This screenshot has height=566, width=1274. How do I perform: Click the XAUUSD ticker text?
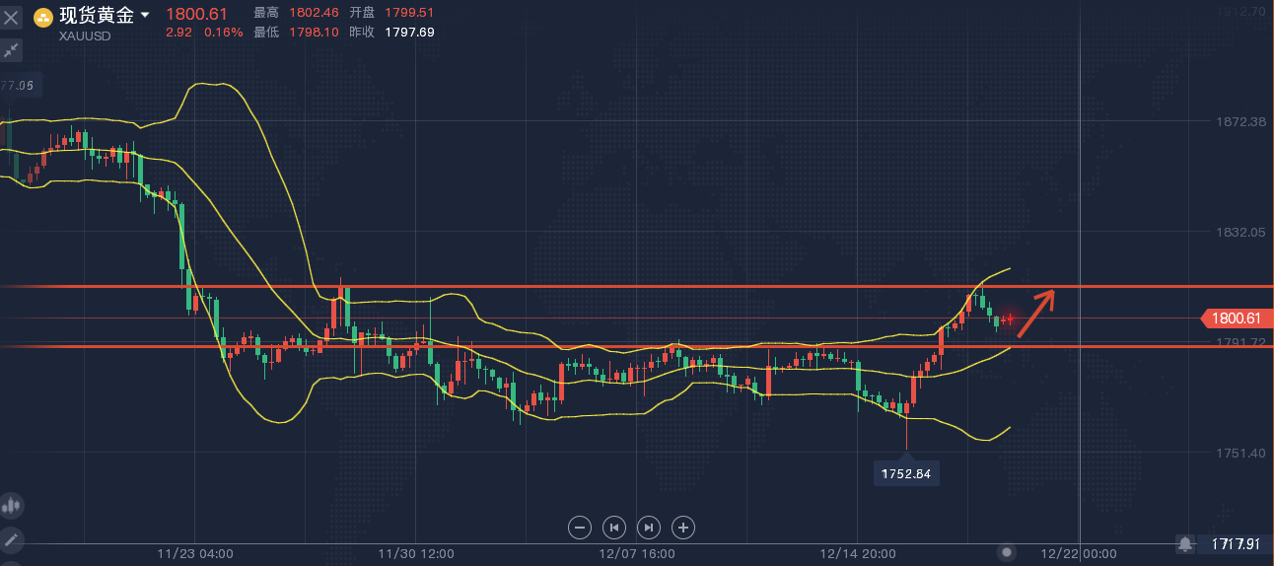click(85, 35)
